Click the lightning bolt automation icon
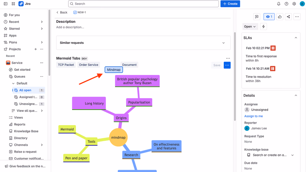Image resolution: width=306 pixels, height=172 pixels. pos(264,27)
